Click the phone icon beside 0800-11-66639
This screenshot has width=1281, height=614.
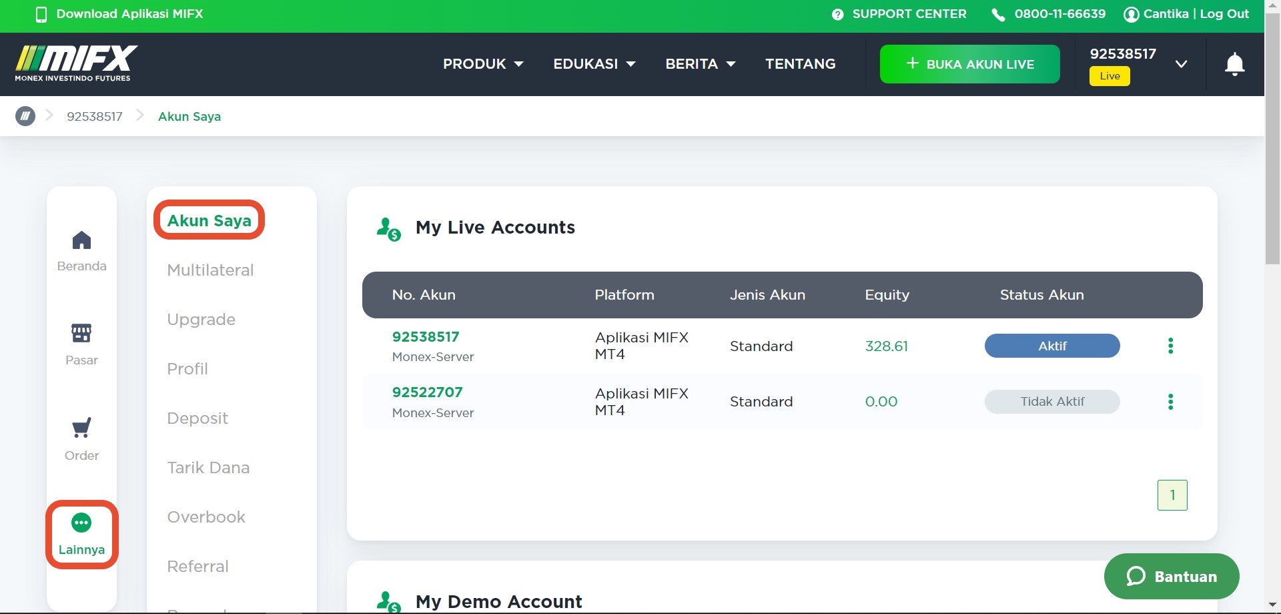997,13
